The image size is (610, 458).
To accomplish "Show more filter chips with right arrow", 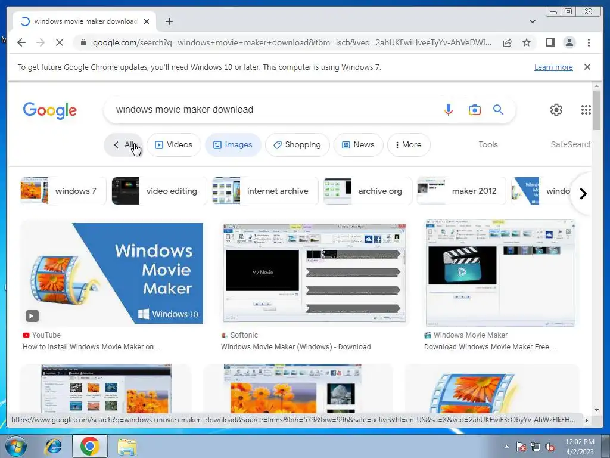I will (583, 194).
